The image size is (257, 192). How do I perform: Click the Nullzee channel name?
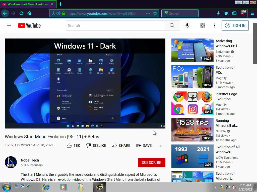pyautogui.click(x=221, y=131)
